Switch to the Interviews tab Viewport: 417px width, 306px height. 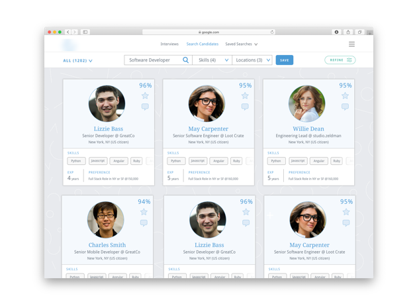169,44
